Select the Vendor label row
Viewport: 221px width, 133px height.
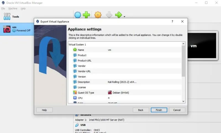81,66
